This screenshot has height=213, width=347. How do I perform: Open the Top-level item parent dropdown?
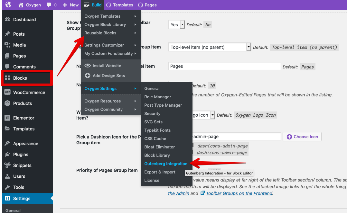point(209,47)
